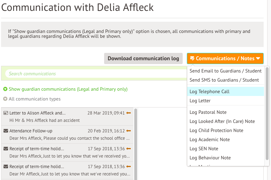Choose Send Email to Guardians / Student

click(x=225, y=71)
